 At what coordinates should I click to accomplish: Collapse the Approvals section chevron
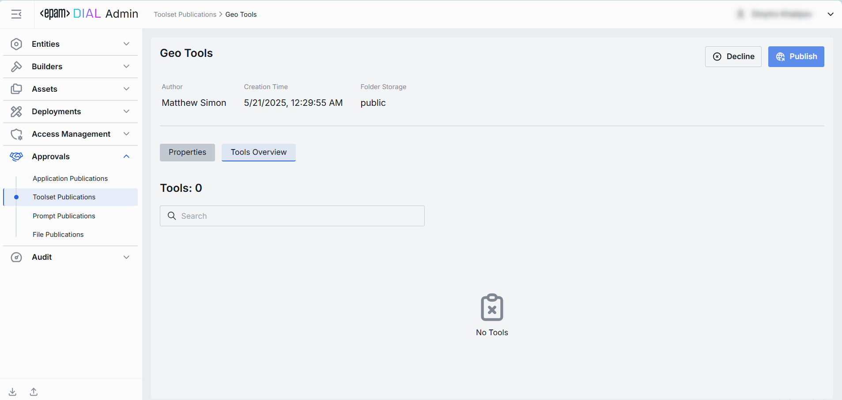(126, 157)
